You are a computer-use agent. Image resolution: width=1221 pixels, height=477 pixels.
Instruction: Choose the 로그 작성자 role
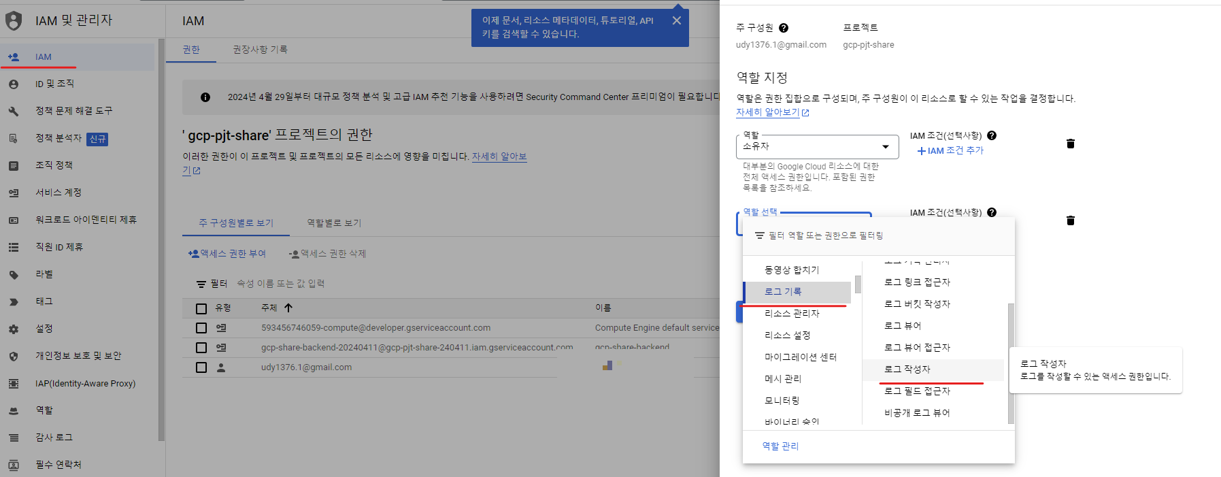tap(933, 369)
